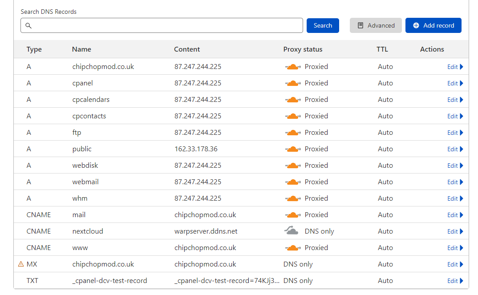The image size is (478, 295).
Task: Click the grey DNS-only cloud for nextcloud
Action: tap(292, 231)
